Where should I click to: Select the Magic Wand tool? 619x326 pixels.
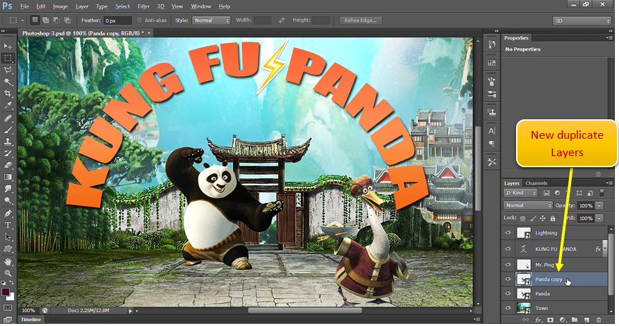click(8, 82)
